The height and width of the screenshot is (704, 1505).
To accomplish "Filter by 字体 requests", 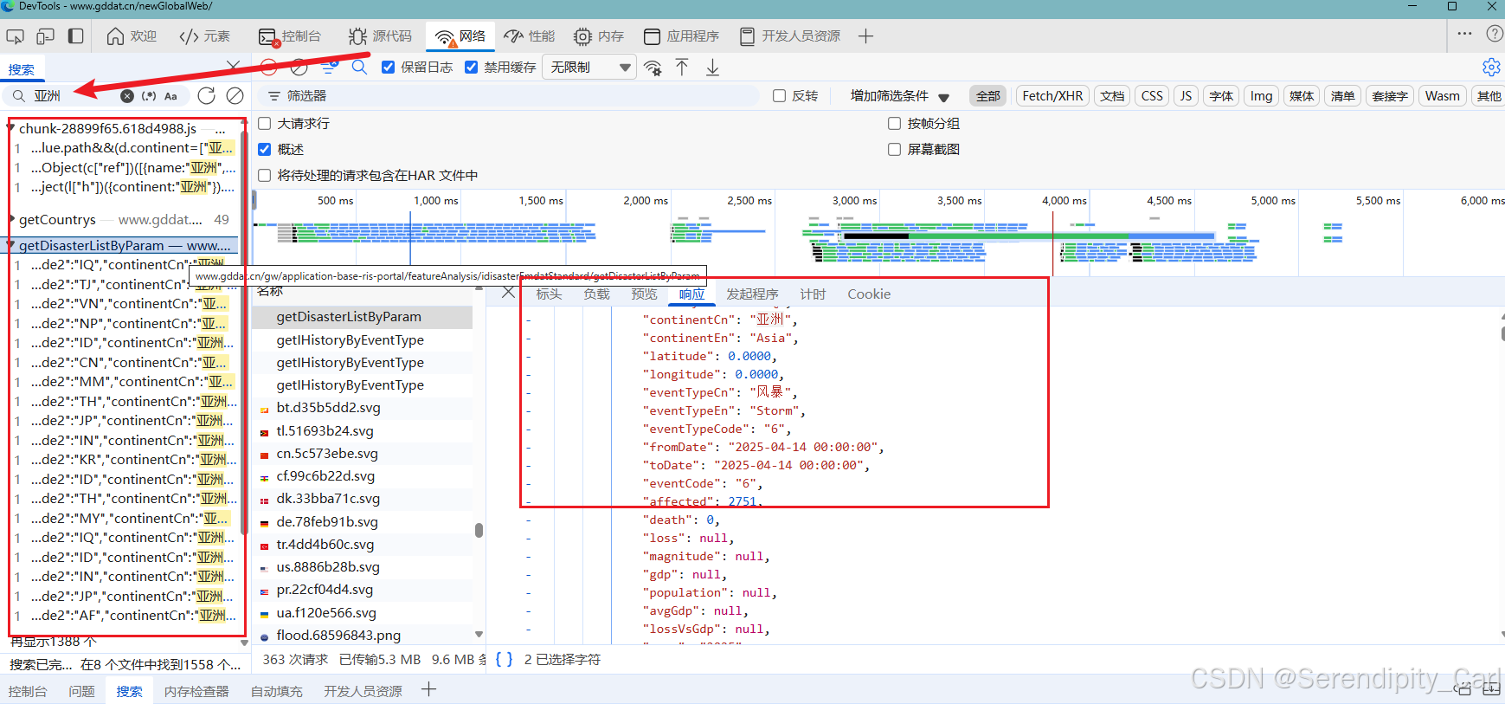I will click(1221, 96).
